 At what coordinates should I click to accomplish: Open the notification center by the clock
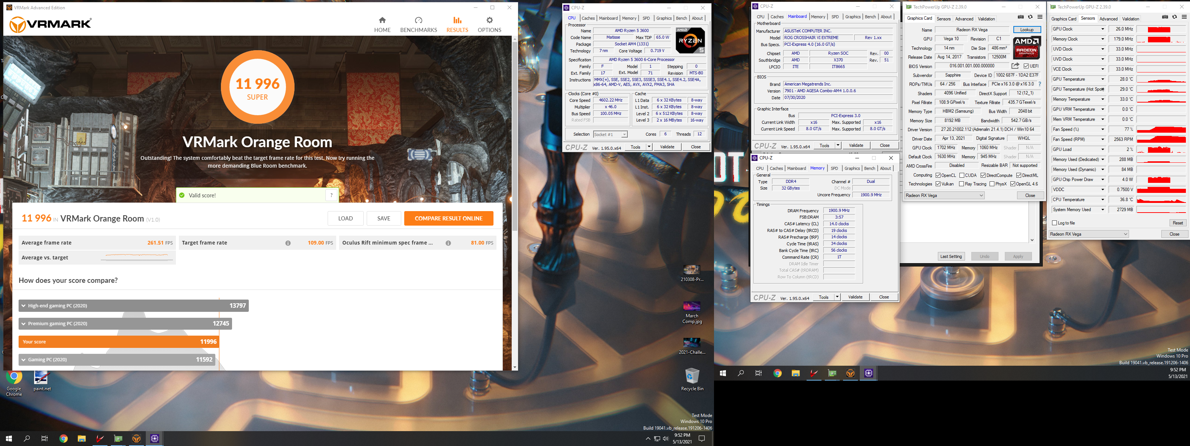[702, 439]
